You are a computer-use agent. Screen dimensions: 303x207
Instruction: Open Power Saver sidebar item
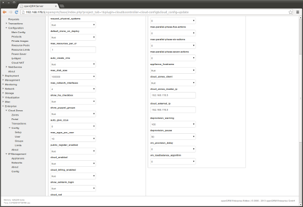pos(19,54)
